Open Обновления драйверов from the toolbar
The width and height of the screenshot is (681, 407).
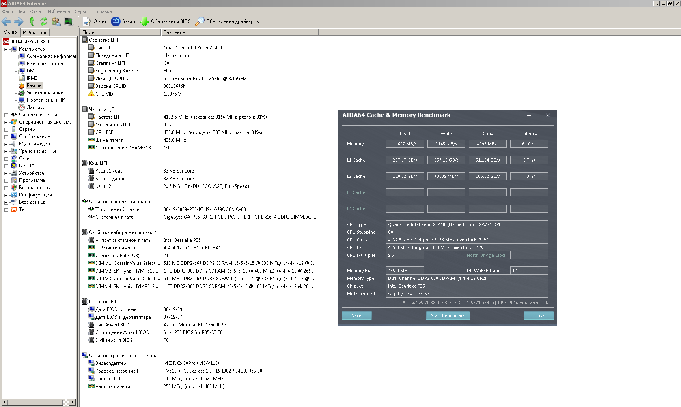[227, 21]
